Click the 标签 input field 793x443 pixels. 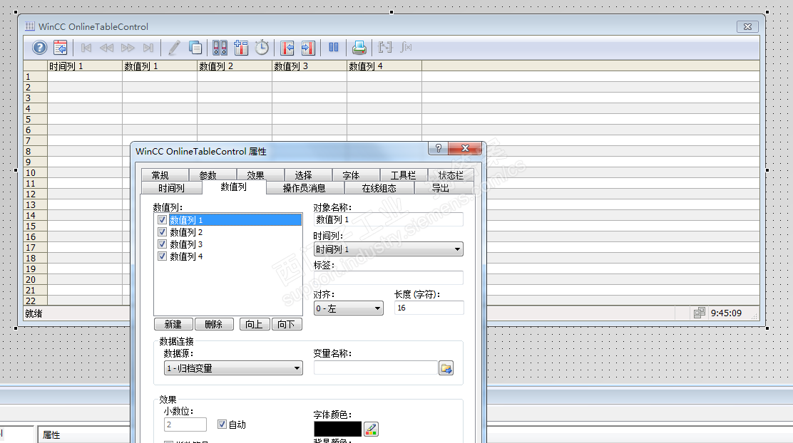(x=389, y=278)
